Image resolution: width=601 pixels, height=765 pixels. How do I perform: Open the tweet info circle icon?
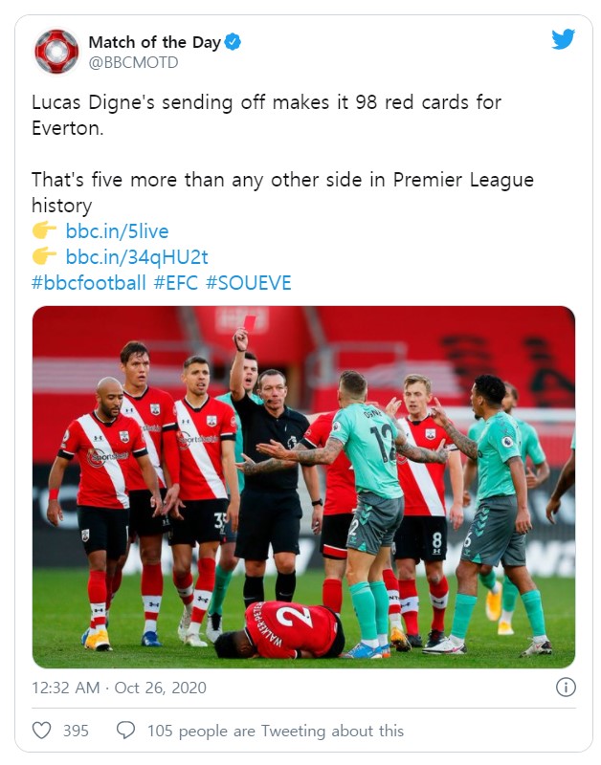[566, 688]
